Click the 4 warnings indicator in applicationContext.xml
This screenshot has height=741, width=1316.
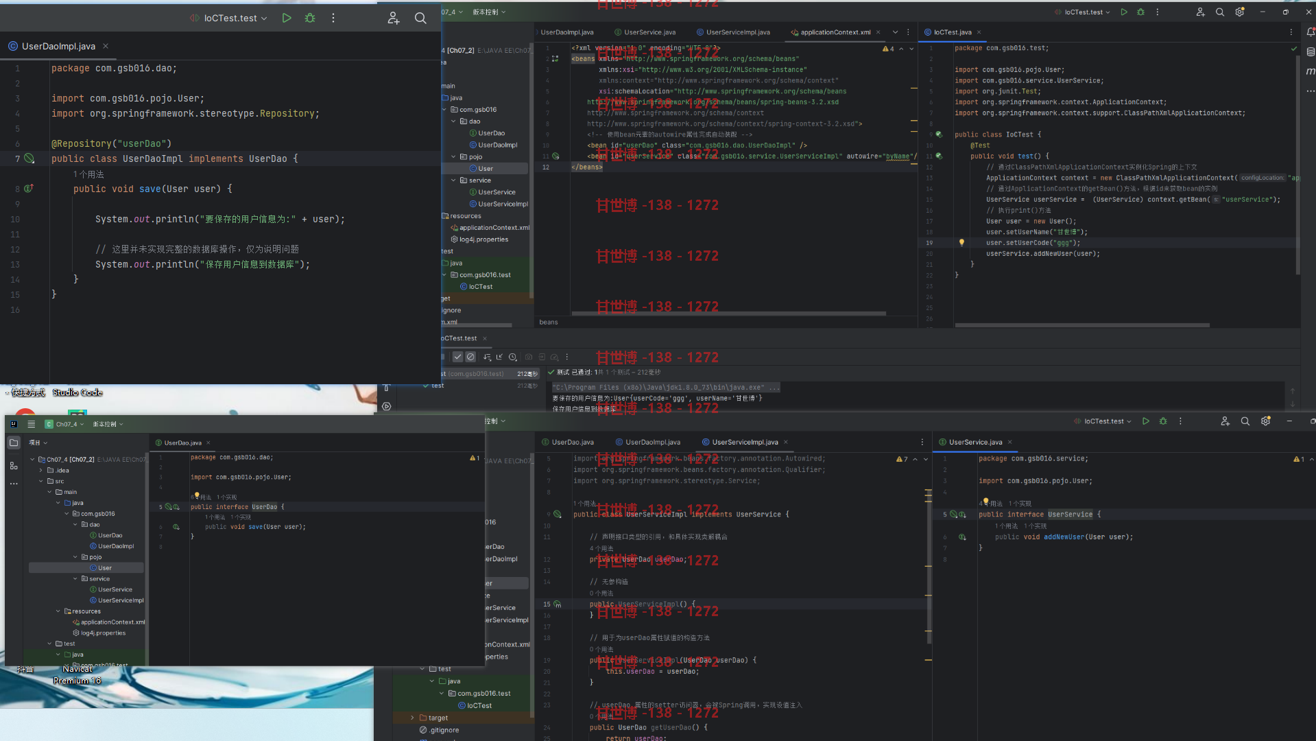point(888,49)
